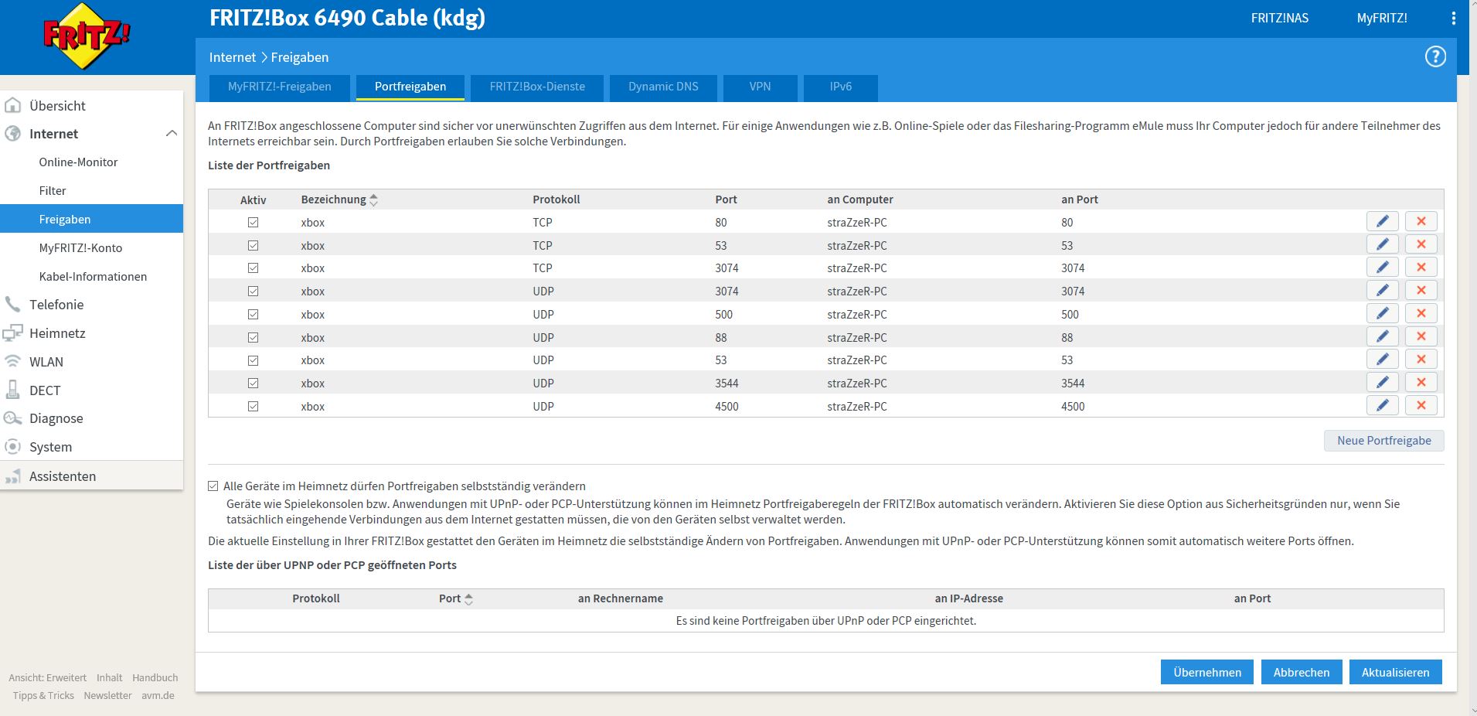
Task: Edit the xbox UDP port 3544 rule
Action: click(x=1383, y=382)
